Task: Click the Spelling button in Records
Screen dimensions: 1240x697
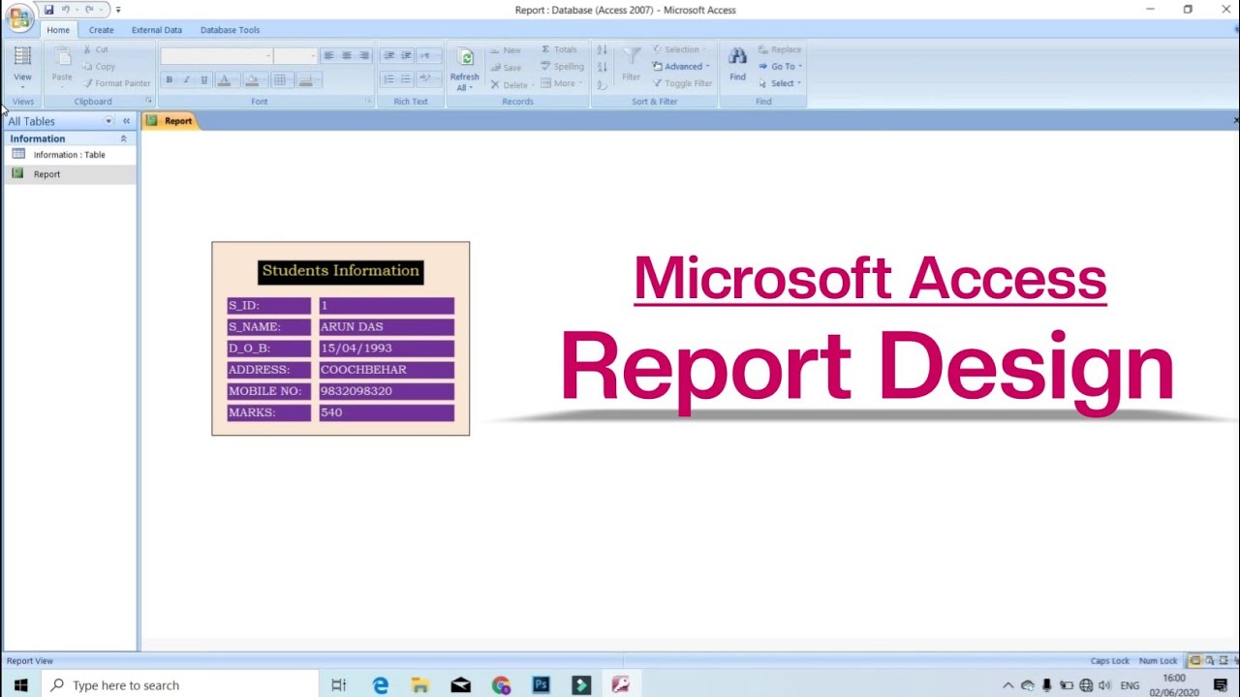Action: [562, 67]
